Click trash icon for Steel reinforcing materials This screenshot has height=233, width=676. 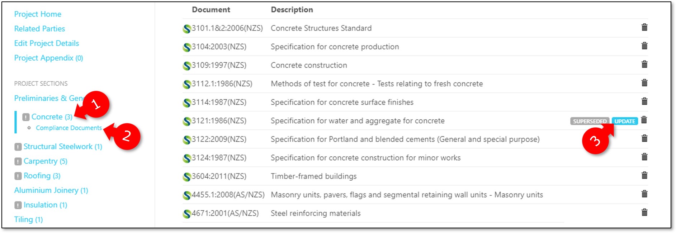[644, 213]
